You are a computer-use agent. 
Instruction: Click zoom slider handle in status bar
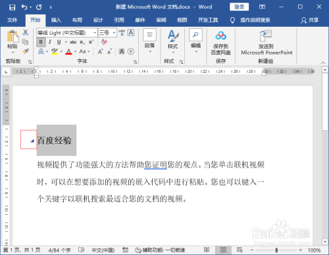(x=276, y=250)
